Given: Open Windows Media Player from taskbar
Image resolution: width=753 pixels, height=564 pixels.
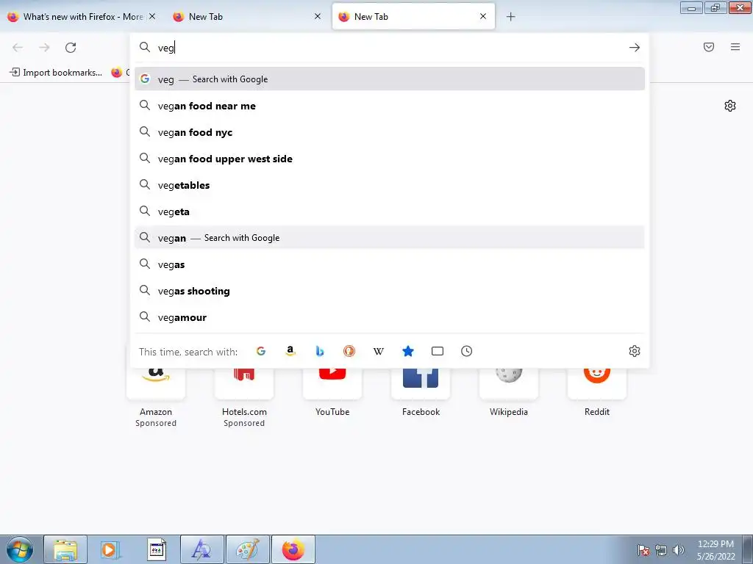Looking at the screenshot, I should (x=110, y=549).
